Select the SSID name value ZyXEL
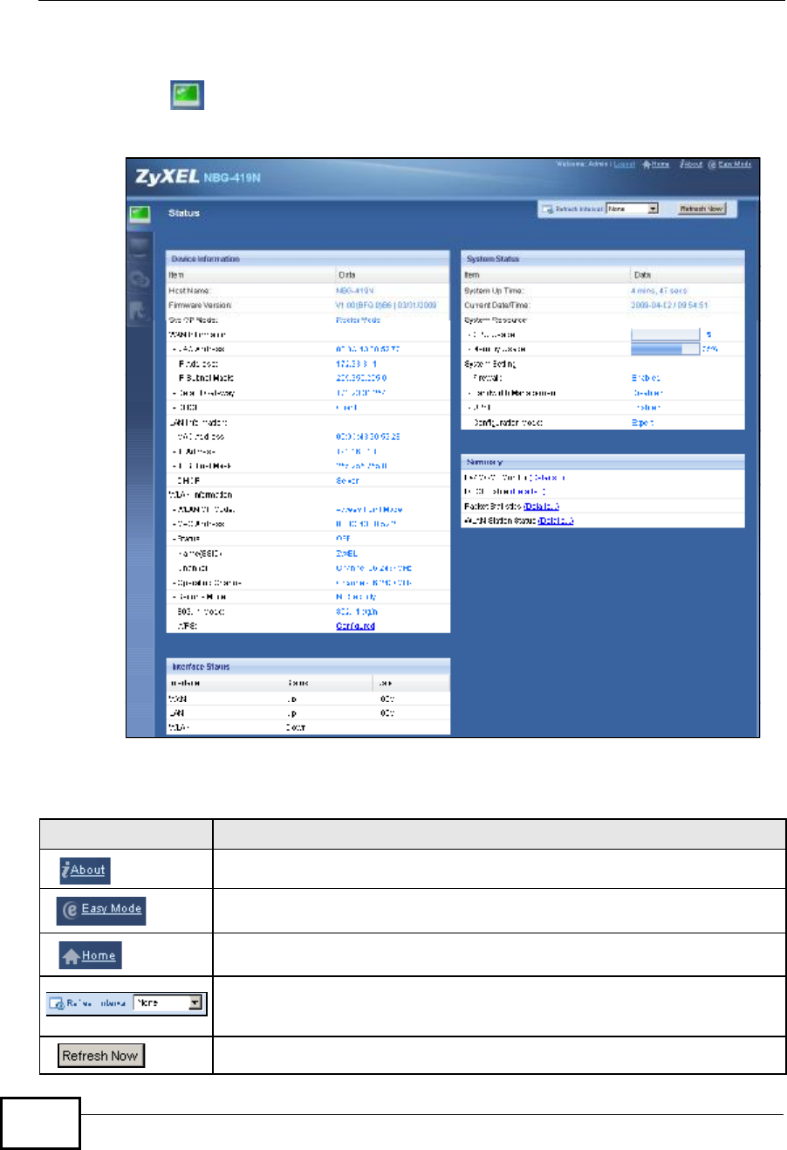 [x=347, y=554]
